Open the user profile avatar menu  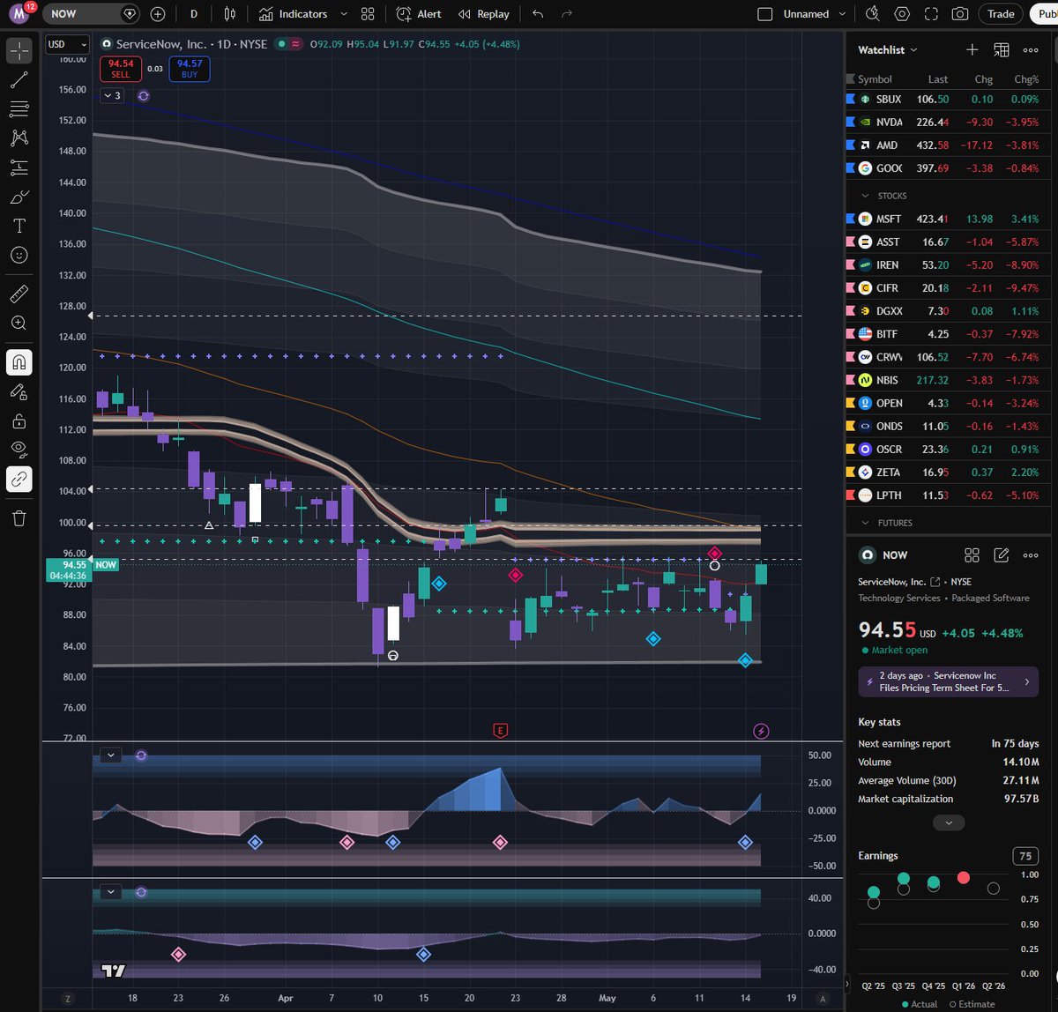[x=19, y=14]
